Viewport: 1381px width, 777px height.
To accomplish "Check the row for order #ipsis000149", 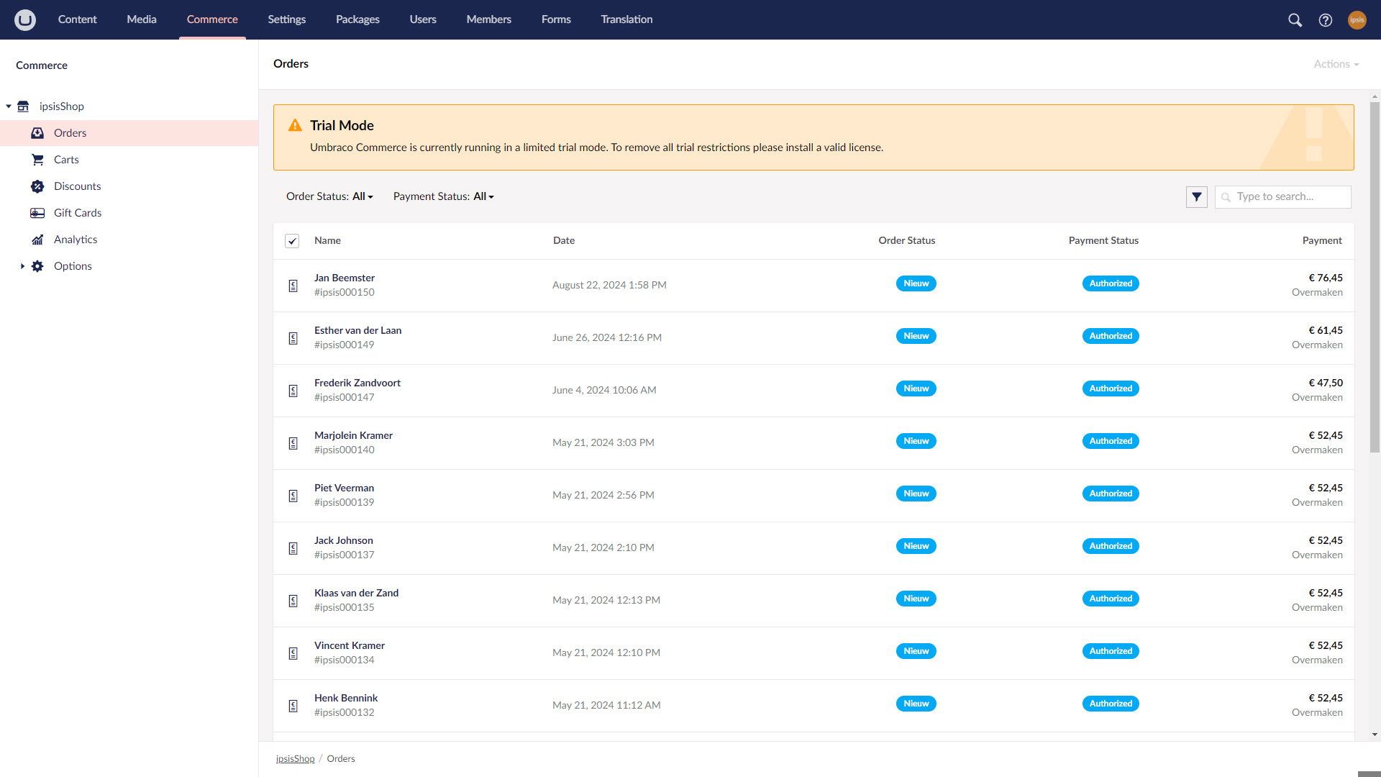I will [293, 337].
